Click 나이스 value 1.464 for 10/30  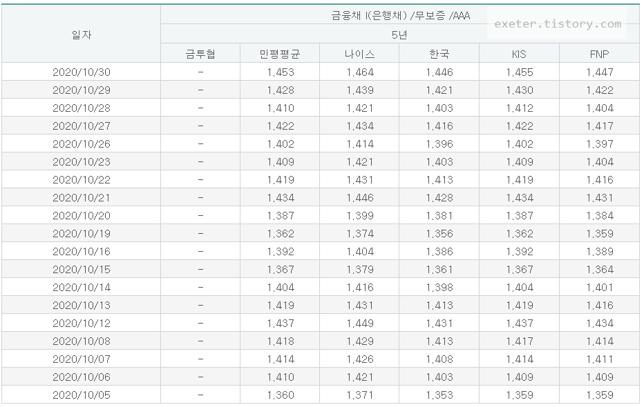click(x=360, y=72)
